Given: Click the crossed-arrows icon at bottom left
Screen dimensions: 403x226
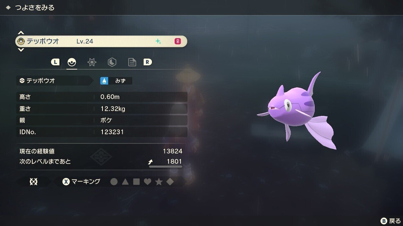Looking at the screenshot, I should 34,182.
